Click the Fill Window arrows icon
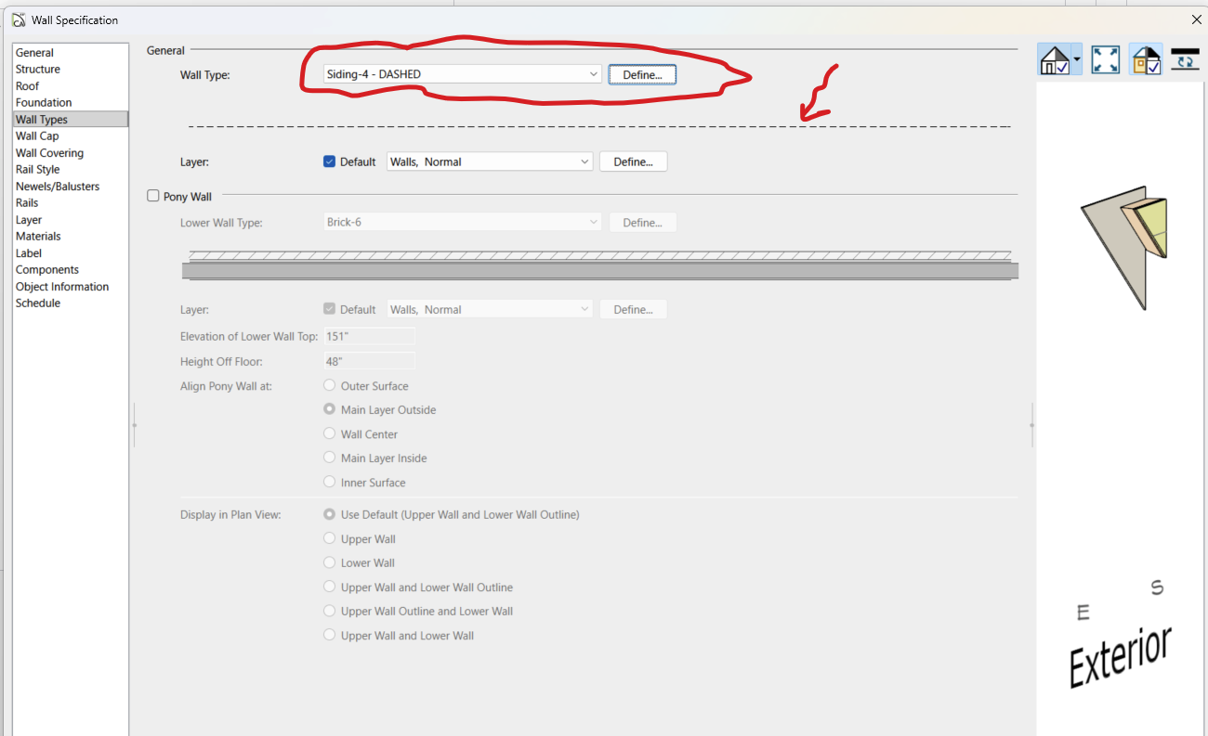 [x=1105, y=60]
